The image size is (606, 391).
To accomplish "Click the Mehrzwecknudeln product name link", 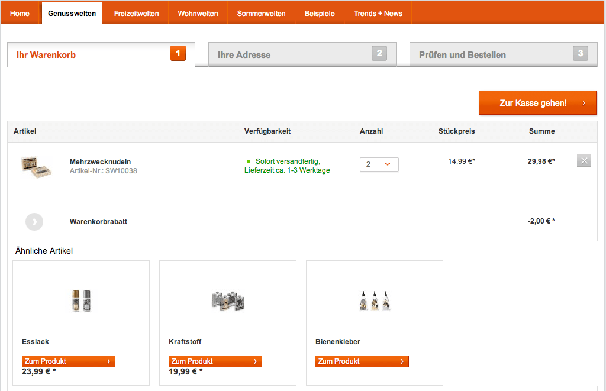I will [100, 161].
